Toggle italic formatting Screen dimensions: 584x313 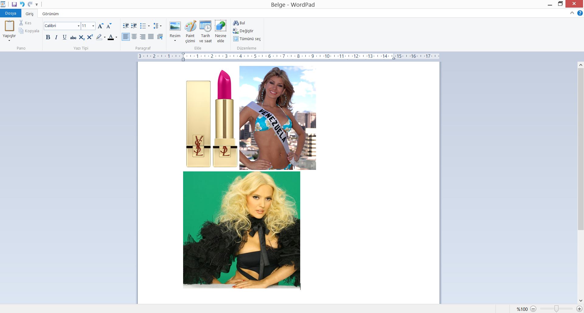coord(56,37)
